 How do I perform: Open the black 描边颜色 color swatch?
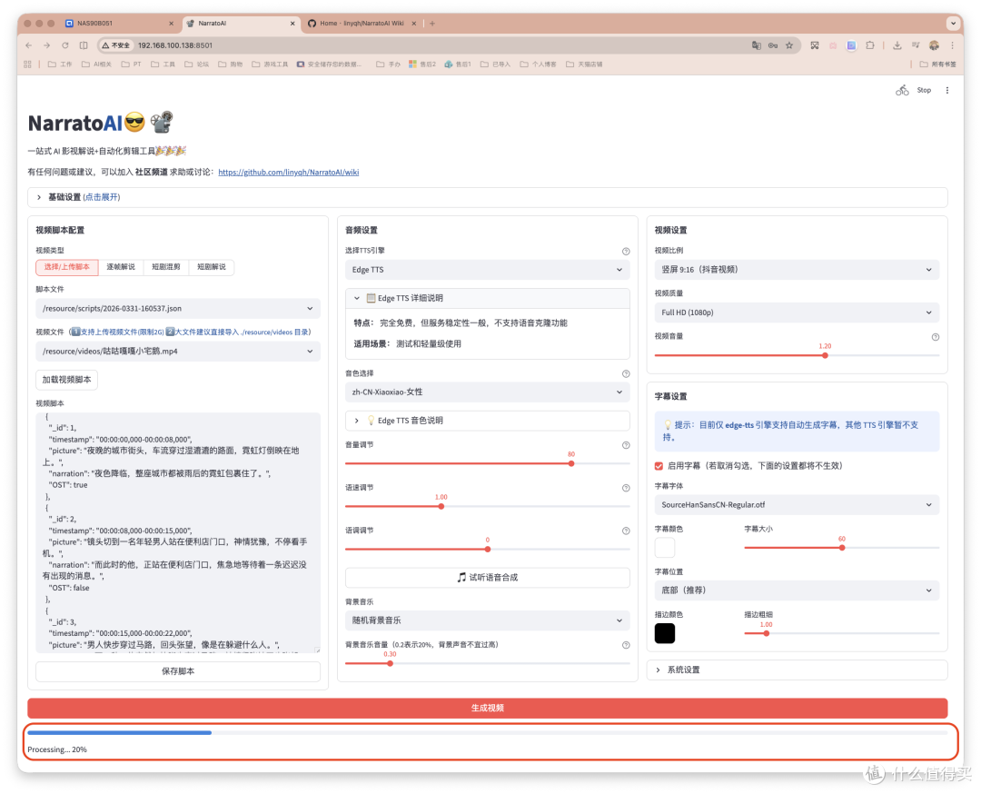tap(664, 633)
